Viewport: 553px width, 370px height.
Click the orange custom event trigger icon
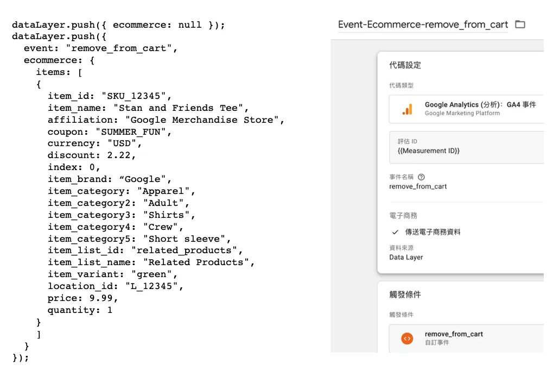tap(407, 338)
